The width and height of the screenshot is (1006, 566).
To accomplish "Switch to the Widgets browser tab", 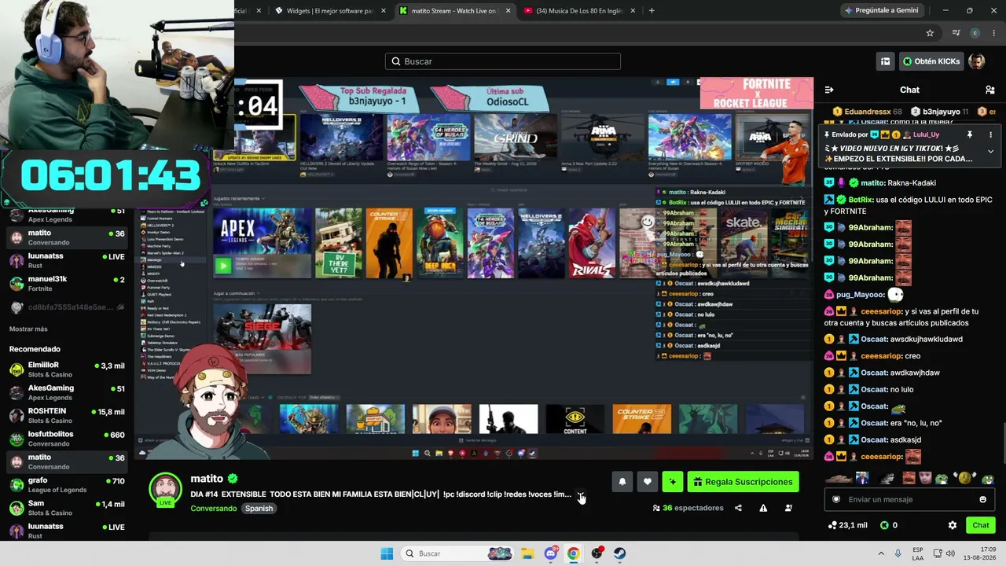I will pos(330,11).
